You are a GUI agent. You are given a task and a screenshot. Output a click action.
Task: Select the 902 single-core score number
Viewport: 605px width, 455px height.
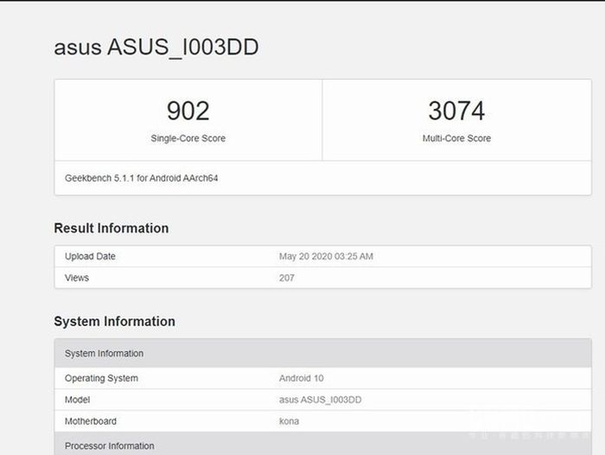pyautogui.click(x=188, y=111)
